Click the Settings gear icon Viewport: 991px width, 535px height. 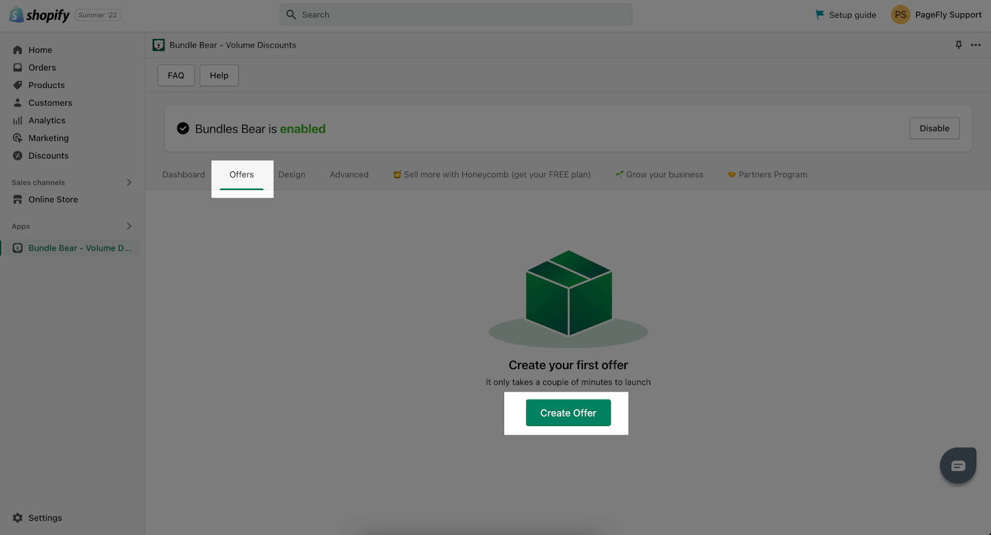click(17, 518)
